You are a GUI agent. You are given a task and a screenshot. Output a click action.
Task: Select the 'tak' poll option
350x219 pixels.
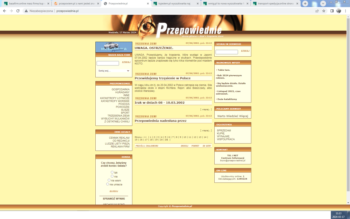click(x=112, y=172)
